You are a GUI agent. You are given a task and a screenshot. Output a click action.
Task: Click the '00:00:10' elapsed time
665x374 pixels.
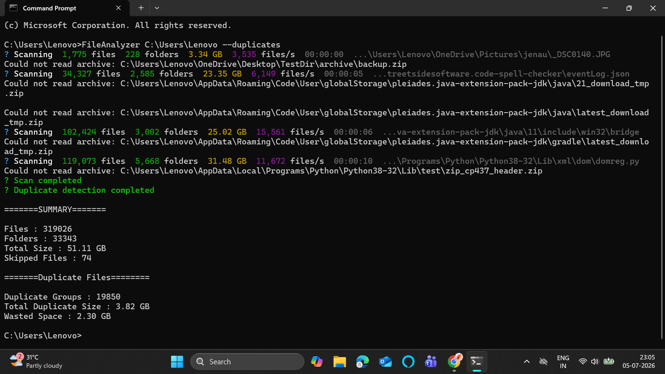(353, 161)
